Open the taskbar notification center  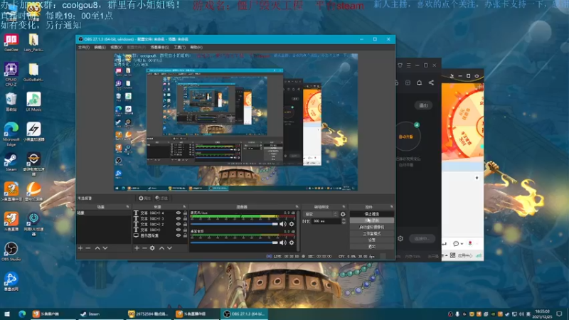559,314
